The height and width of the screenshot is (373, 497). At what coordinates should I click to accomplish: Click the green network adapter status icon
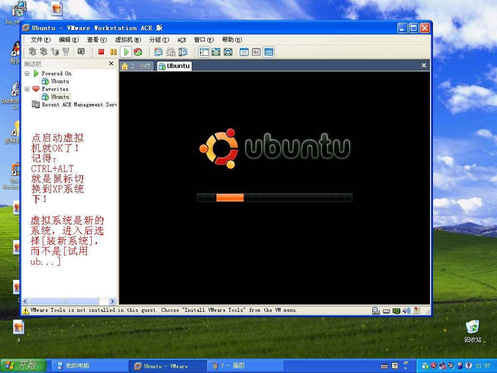pyautogui.click(x=396, y=311)
